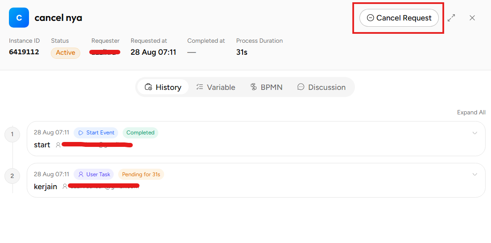
Task: Click the Pending for 31s badge
Action: pyautogui.click(x=141, y=174)
